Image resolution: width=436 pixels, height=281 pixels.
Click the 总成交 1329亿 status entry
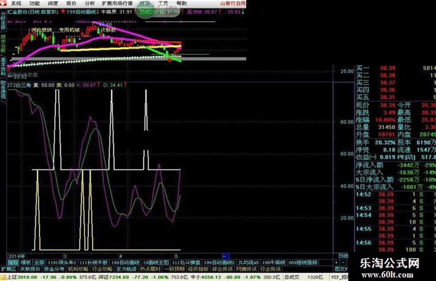(304, 277)
